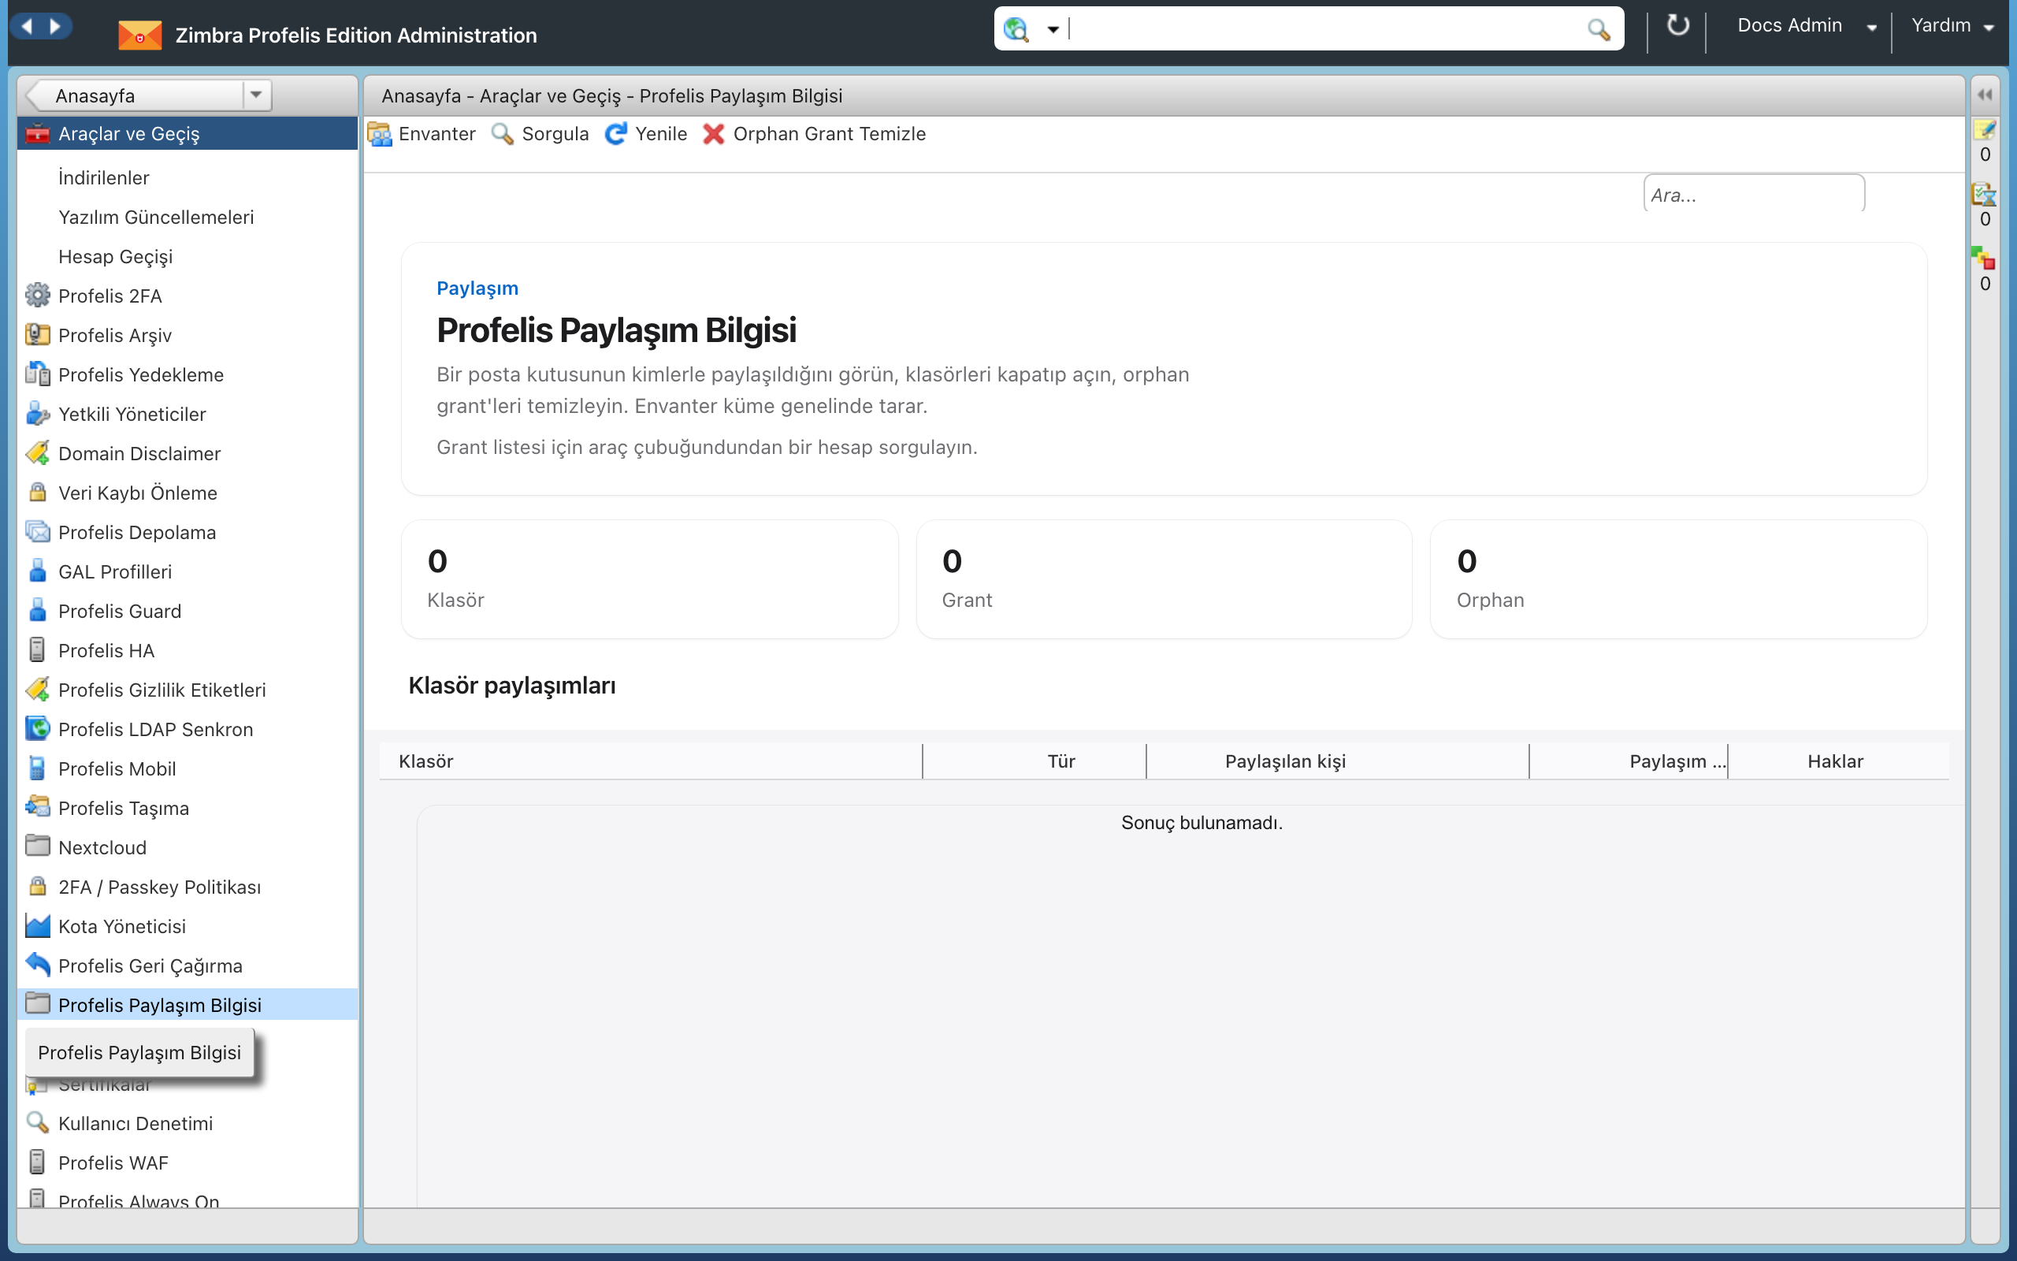This screenshot has height=1261, width=2017.
Task: Click the Sorgula magnifier toolbar button
Action: coord(540,133)
